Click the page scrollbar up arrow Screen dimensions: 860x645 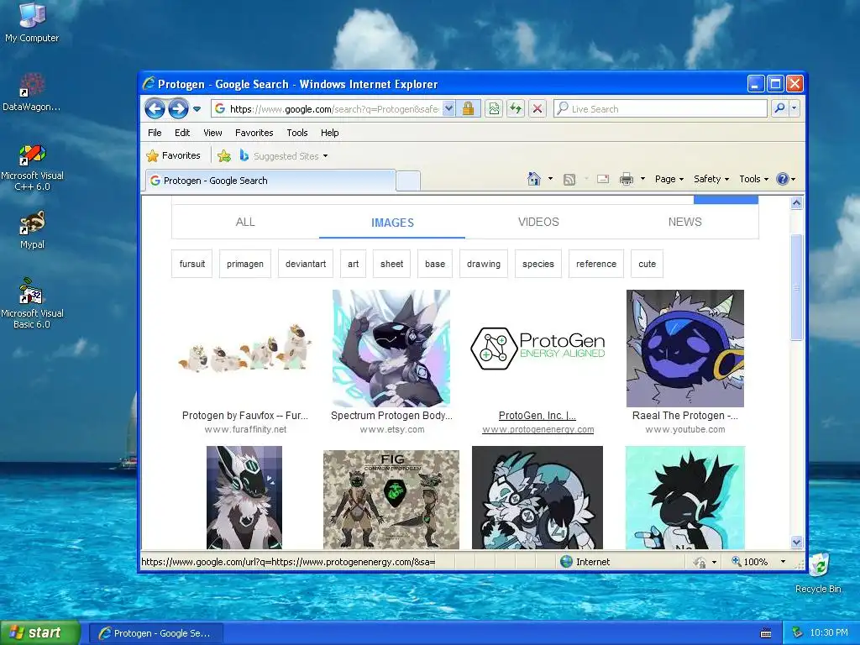[x=796, y=203]
